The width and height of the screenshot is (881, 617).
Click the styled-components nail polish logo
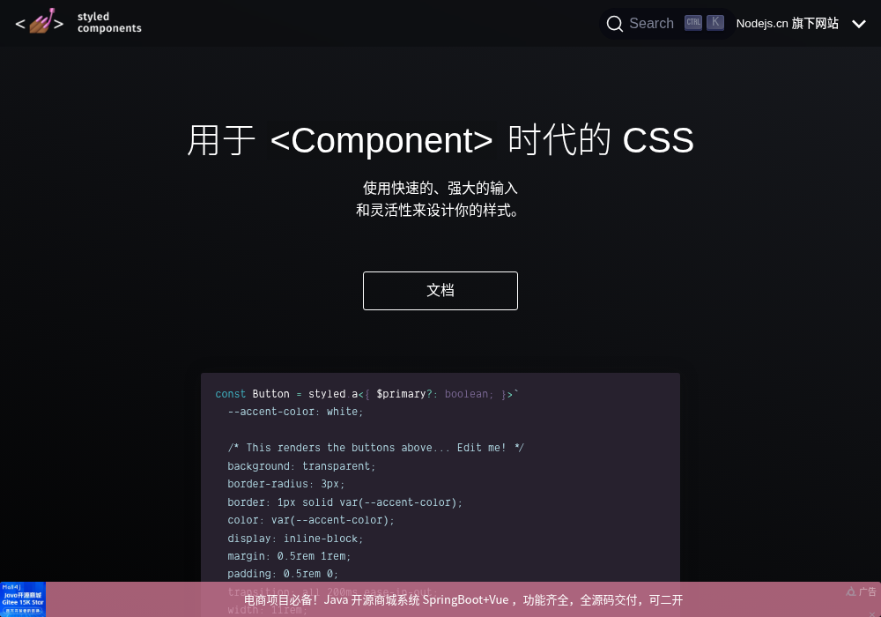40,22
